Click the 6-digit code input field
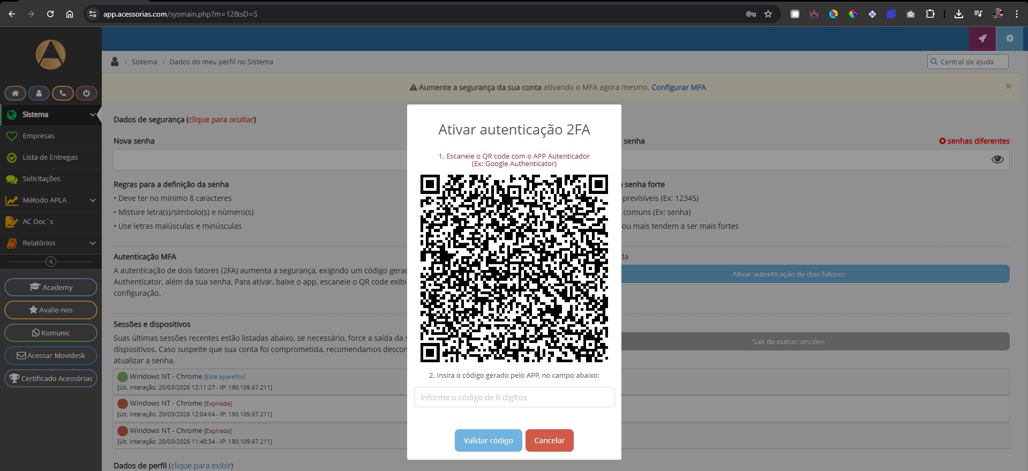The height and width of the screenshot is (471, 1028). [514, 398]
